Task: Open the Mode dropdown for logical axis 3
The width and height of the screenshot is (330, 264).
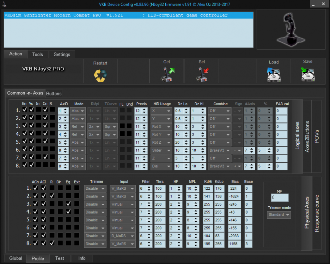Action: coord(78,126)
